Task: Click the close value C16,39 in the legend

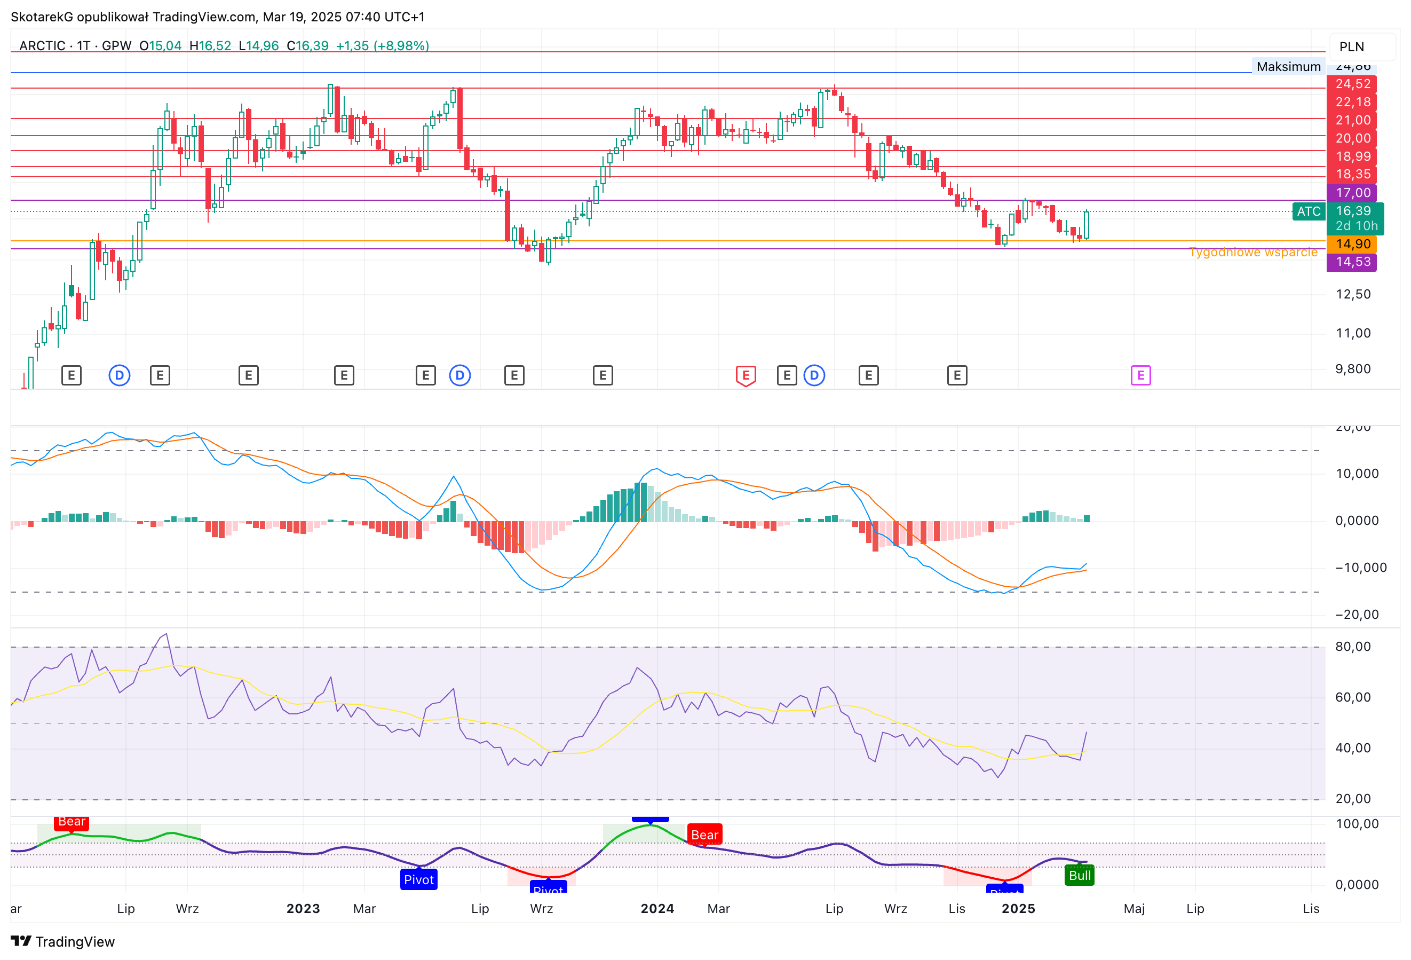Action: coord(307,45)
